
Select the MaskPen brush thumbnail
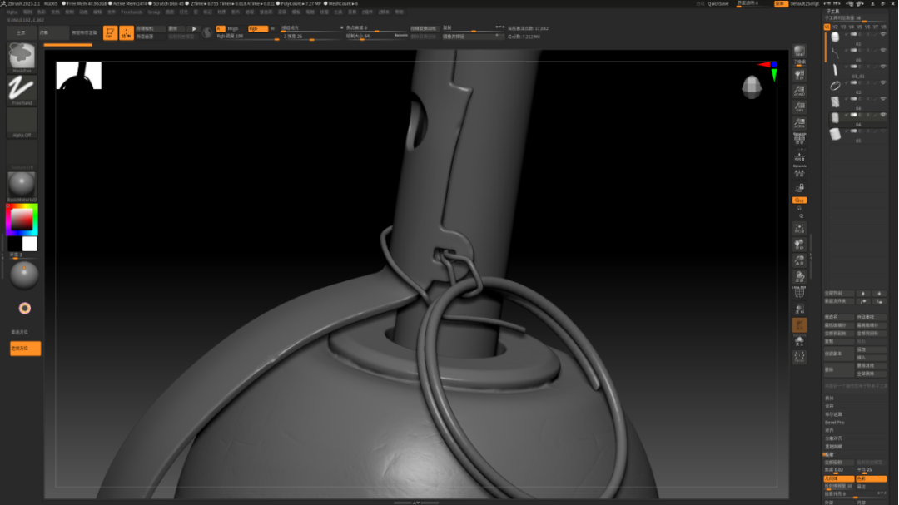[x=22, y=57]
